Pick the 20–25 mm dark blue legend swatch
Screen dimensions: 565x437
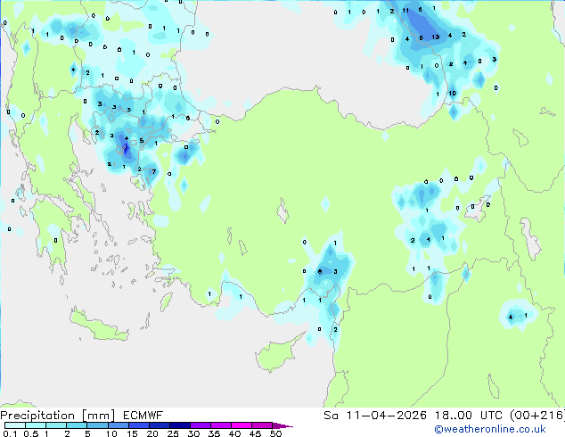coord(159,425)
